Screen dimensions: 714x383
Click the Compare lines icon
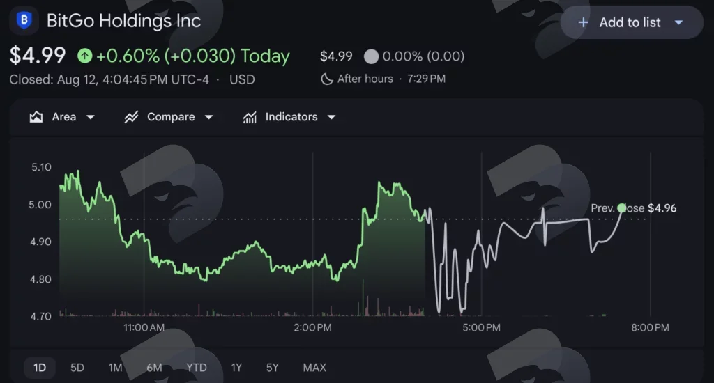[x=131, y=117]
